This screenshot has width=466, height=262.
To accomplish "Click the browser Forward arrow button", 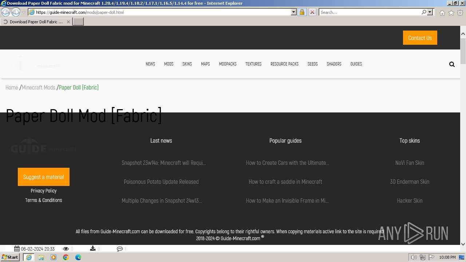I will click(x=16, y=12).
